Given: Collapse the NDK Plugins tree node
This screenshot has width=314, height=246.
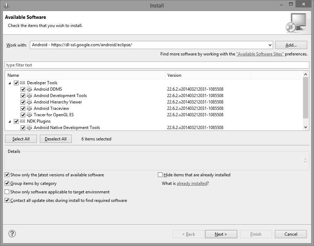Looking at the screenshot, I should [10, 122].
